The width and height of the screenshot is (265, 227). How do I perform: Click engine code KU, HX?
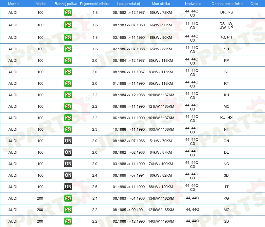pos(226,118)
